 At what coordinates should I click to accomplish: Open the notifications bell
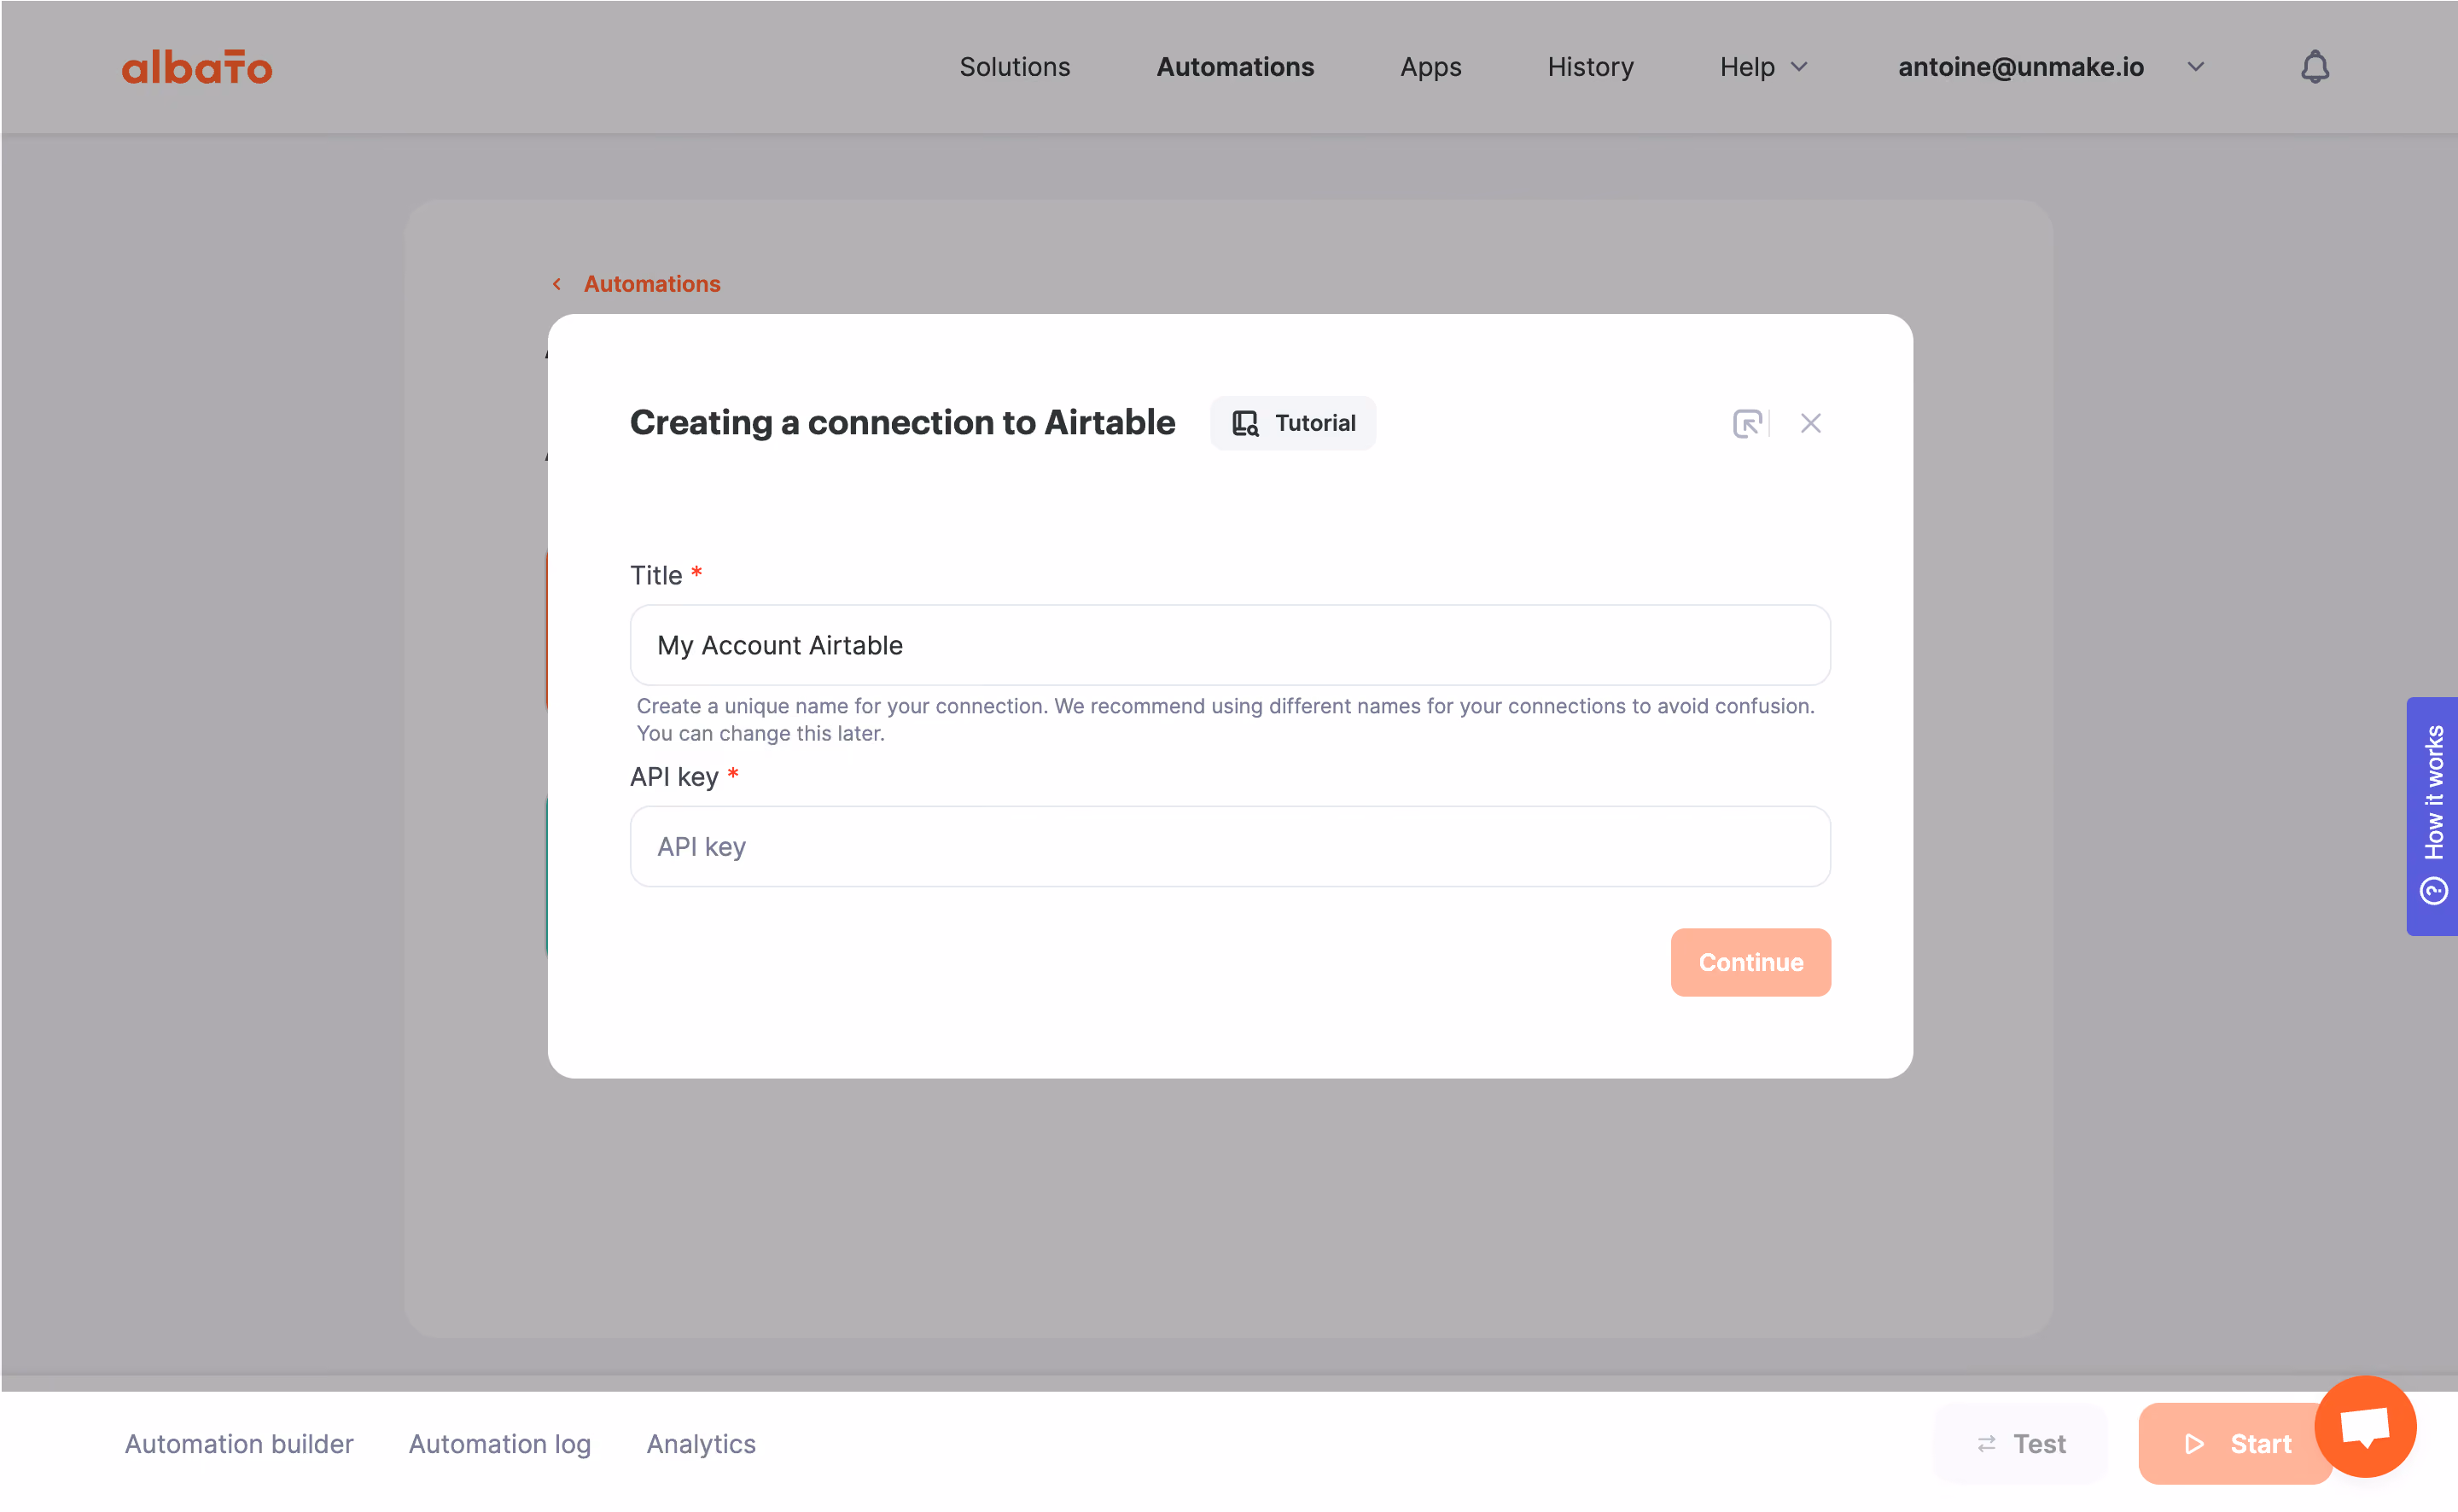coord(2314,67)
